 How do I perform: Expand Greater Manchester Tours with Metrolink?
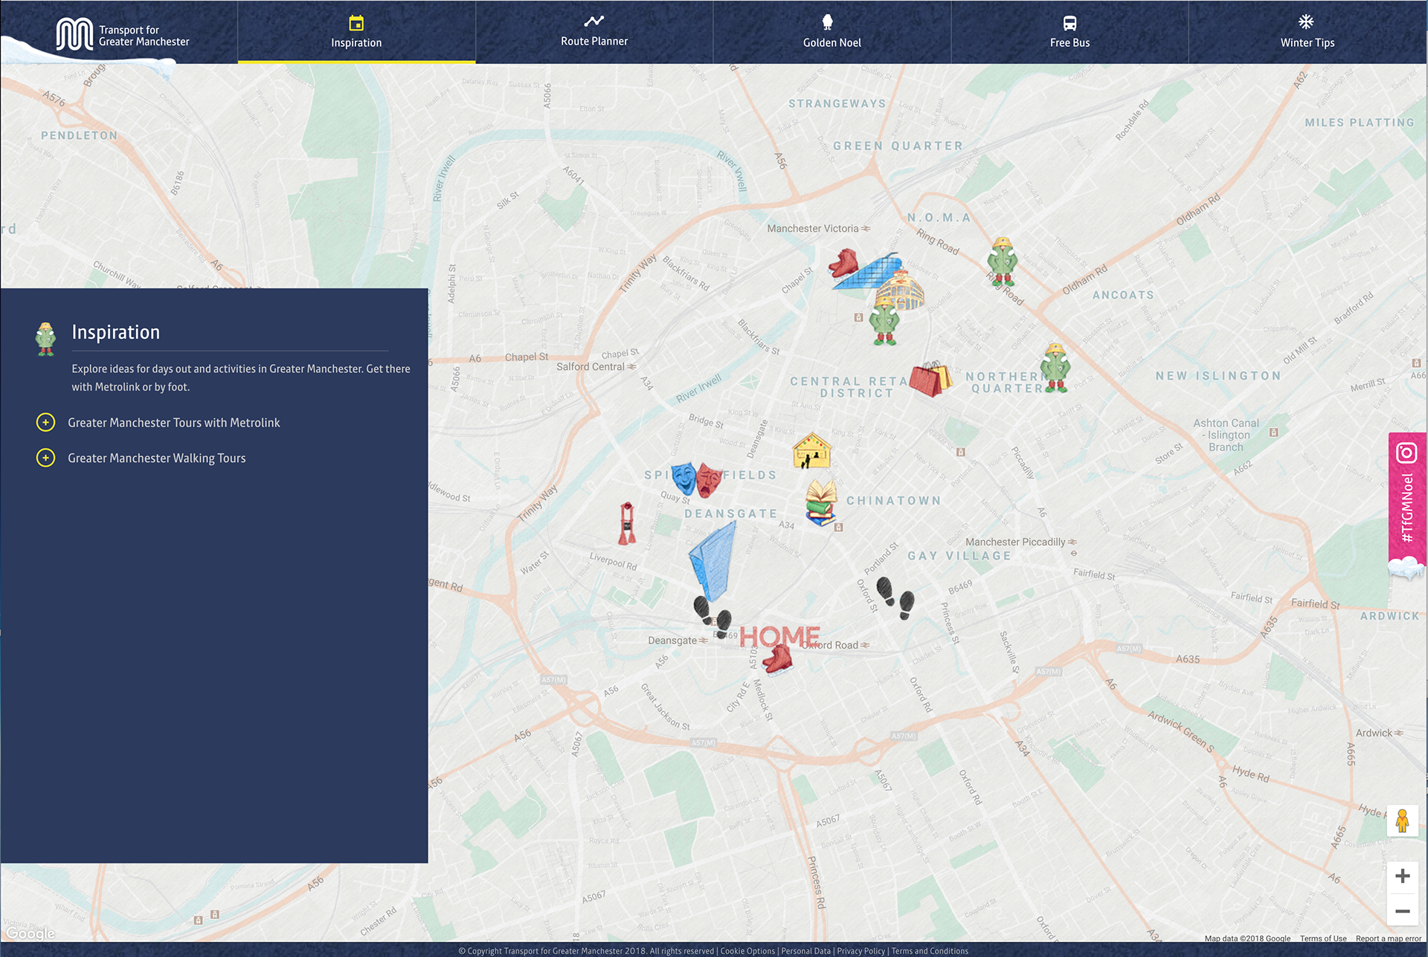[x=45, y=423]
